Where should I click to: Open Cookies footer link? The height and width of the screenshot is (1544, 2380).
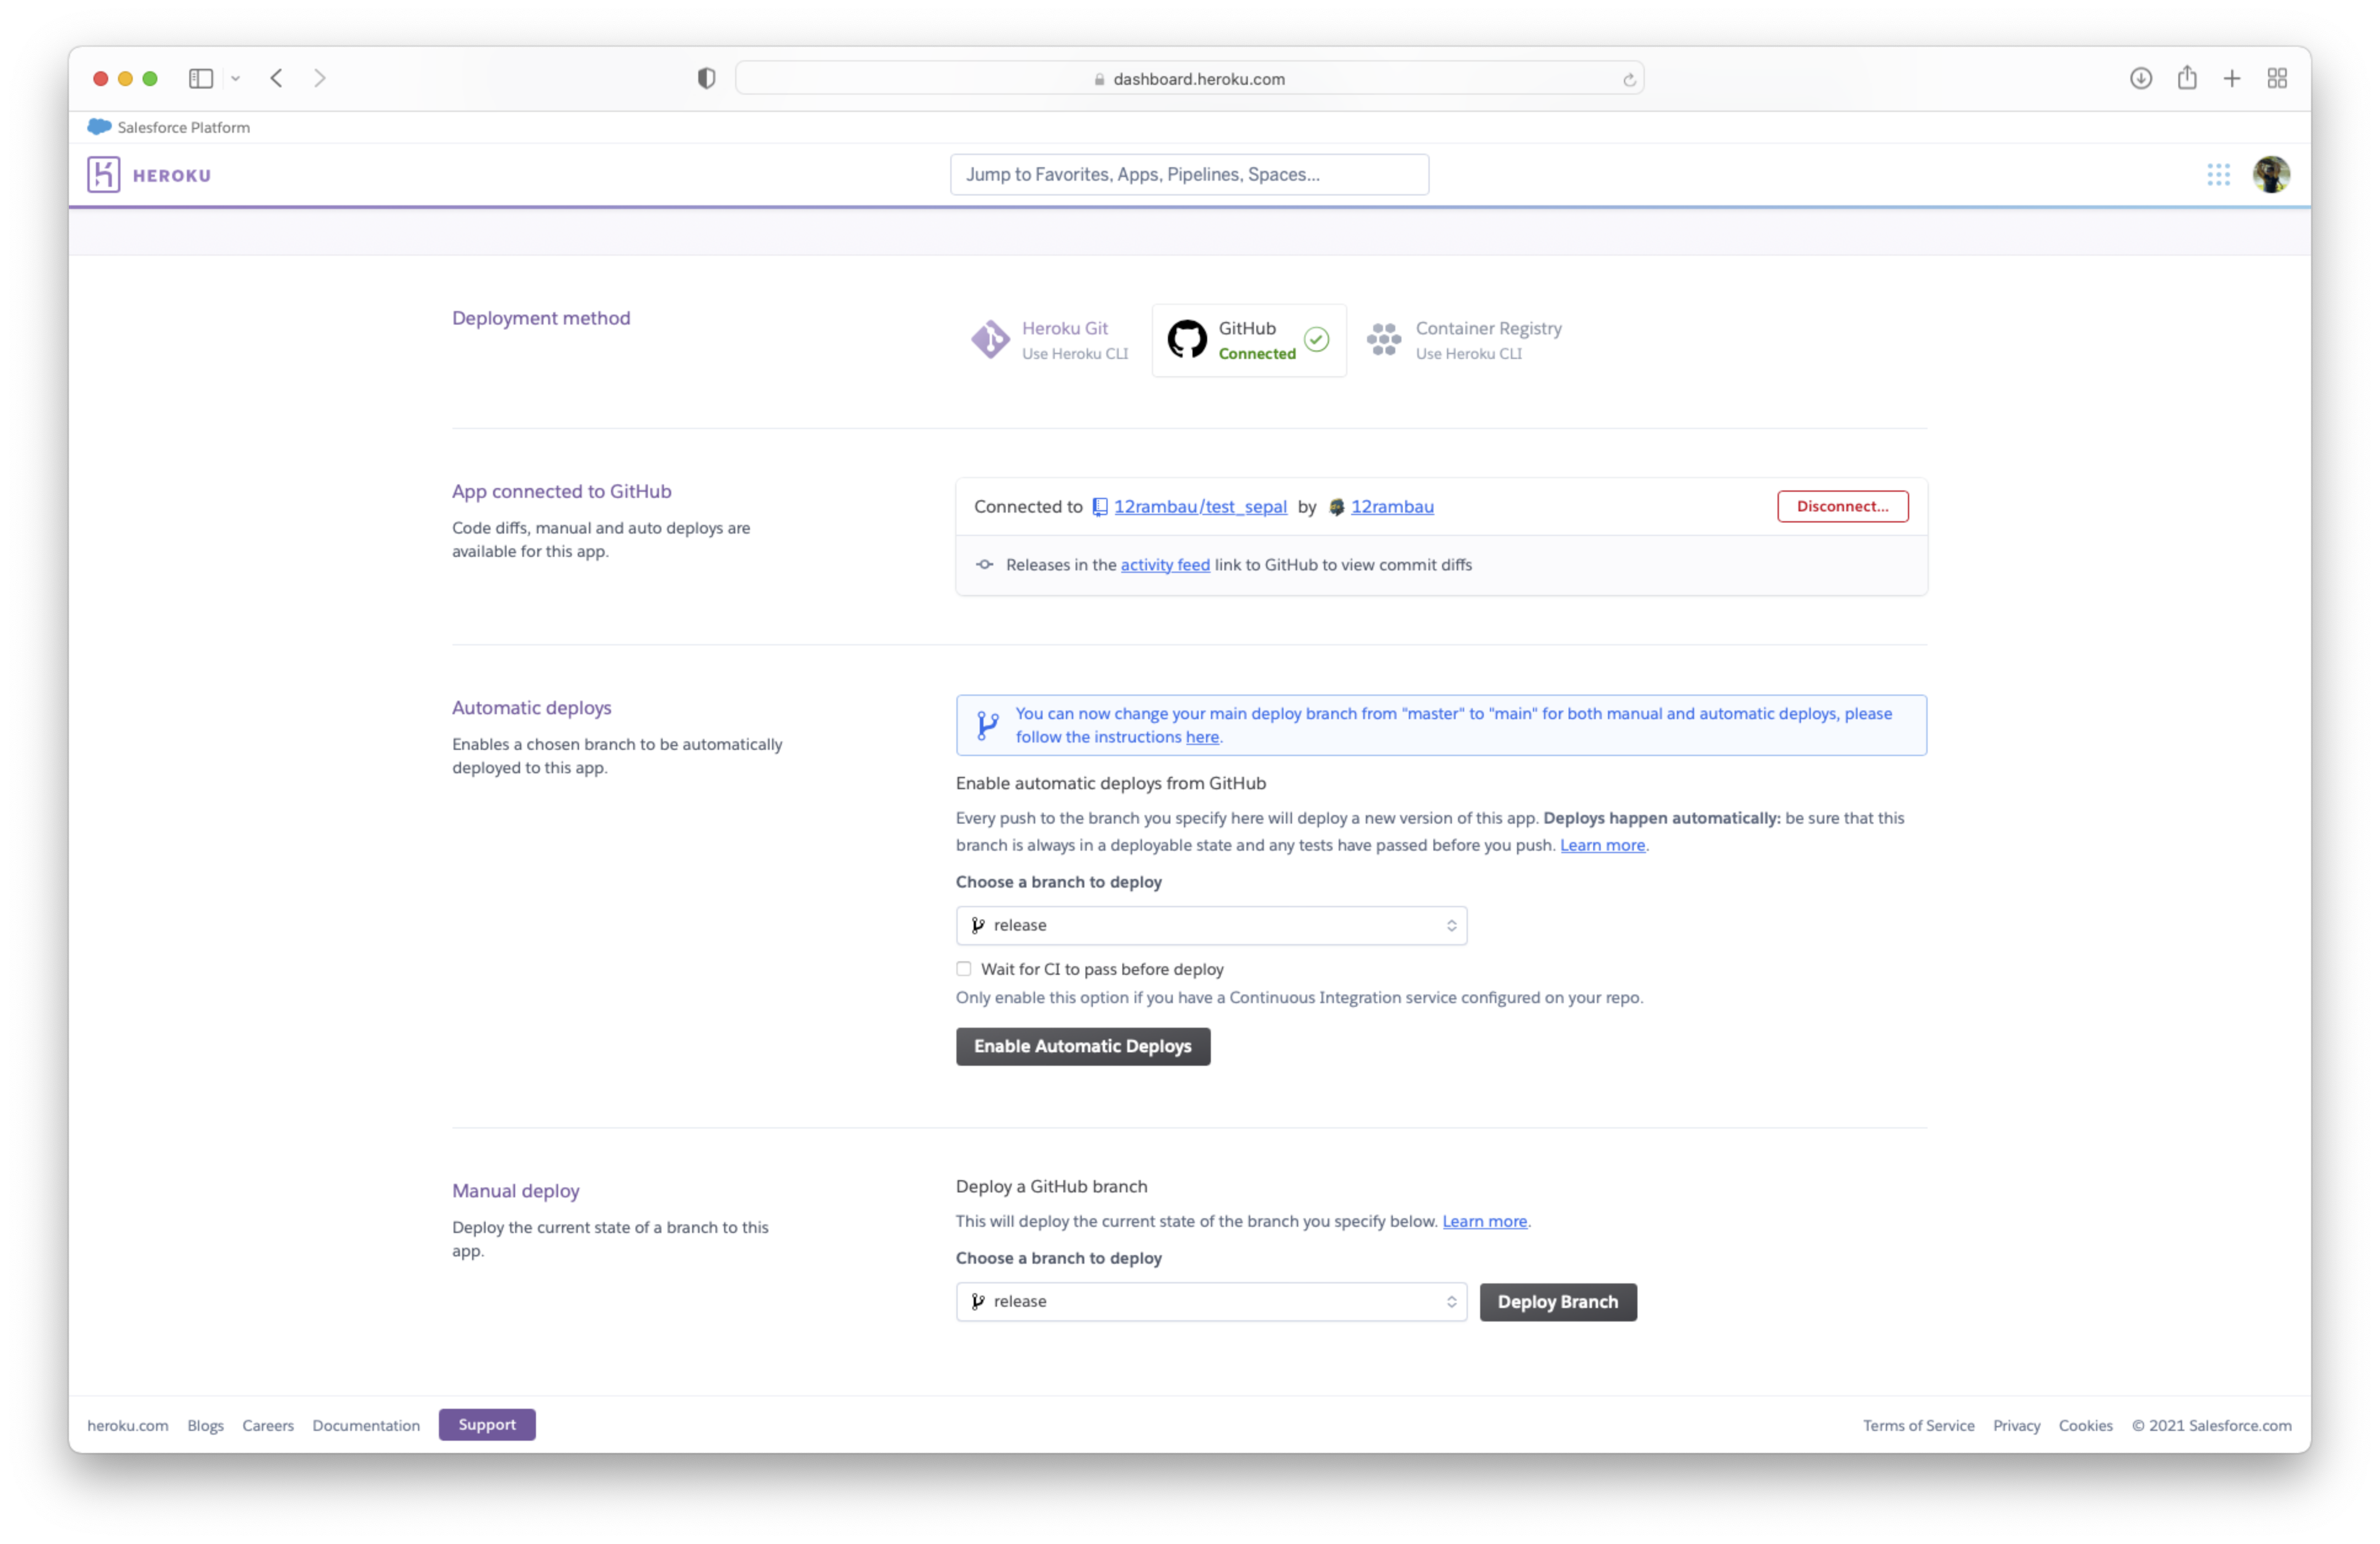click(x=2085, y=1426)
